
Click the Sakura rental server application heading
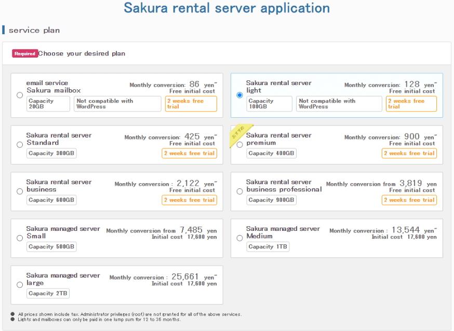click(226, 8)
